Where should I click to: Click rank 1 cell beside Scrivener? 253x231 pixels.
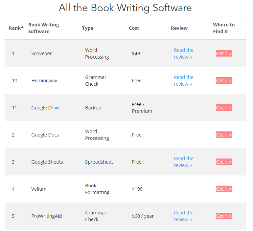(x=13, y=54)
